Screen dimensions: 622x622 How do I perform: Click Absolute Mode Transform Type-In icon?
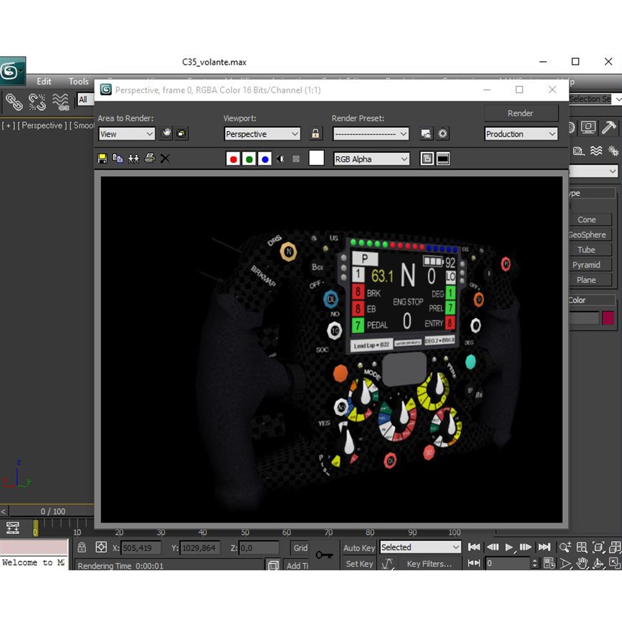click(101, 547)
